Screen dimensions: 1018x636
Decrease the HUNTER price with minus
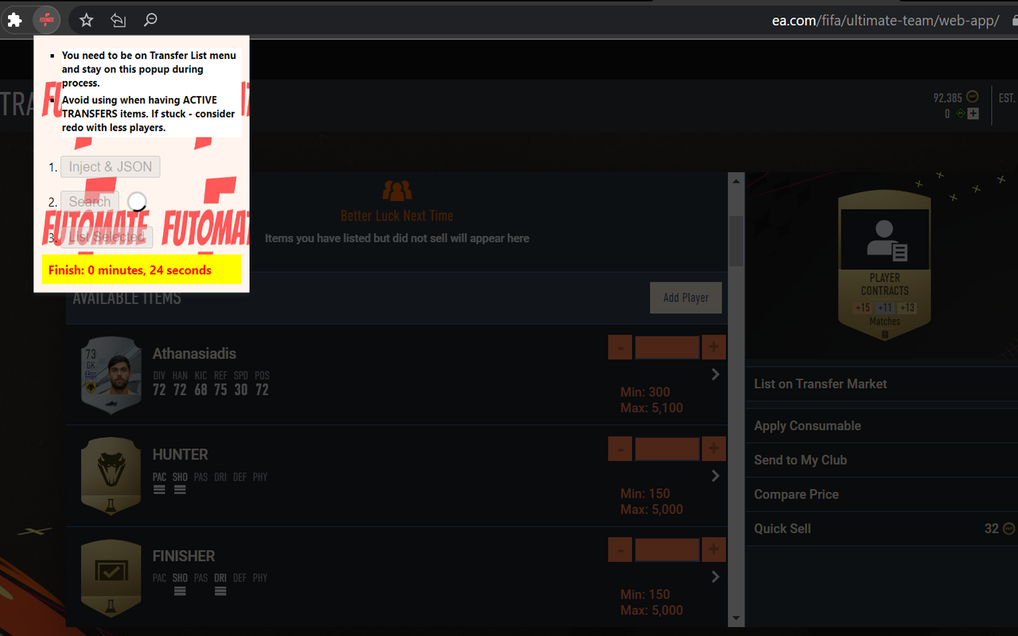pyautogui.click(x=620, y=449)
